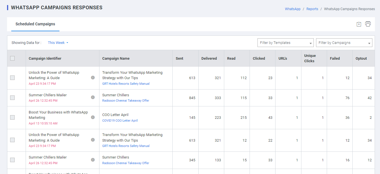The width and height of the screenshot is (380, 174).
Task: Click the WhatsApp Campaigns Responses page heading
Action: tap(57, 8)
